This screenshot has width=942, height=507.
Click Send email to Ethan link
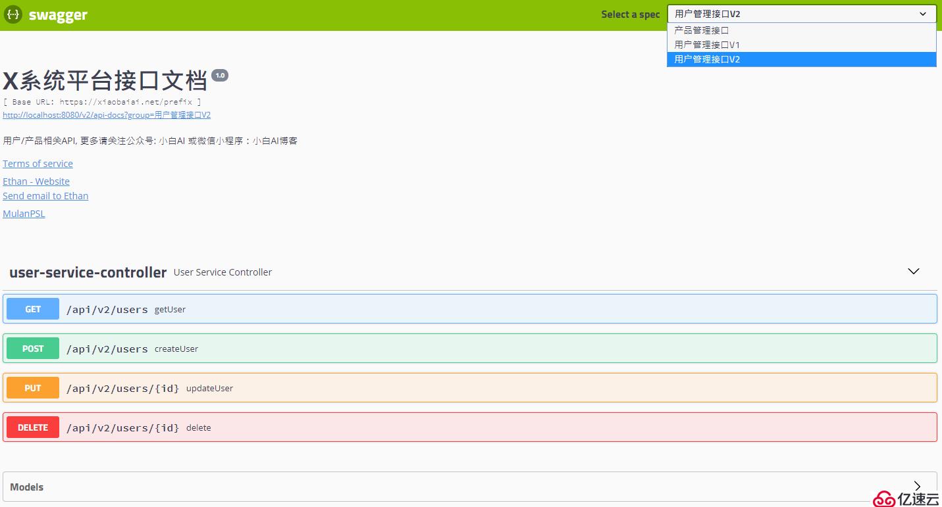(45, 196)
